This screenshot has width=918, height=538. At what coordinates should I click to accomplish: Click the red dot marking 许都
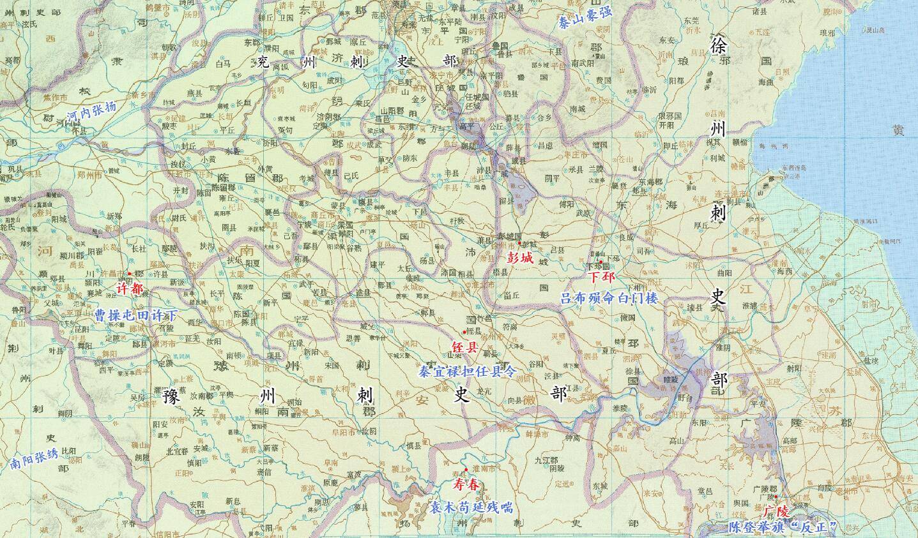point(129,274)
